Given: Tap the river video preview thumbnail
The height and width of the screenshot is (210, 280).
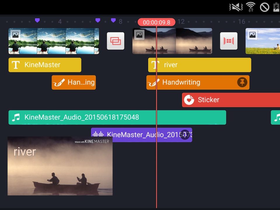Looking at the screenshot, I should click(x=60, y=166).
